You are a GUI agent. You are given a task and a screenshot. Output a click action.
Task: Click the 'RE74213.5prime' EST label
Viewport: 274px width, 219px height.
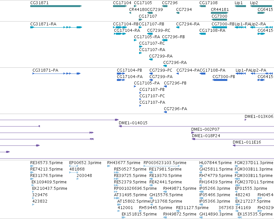(46, 169)
